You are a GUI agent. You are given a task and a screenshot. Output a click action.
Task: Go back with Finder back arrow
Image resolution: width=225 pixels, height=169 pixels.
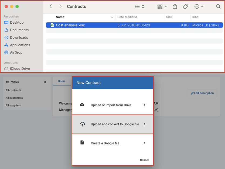pos(51,6)
